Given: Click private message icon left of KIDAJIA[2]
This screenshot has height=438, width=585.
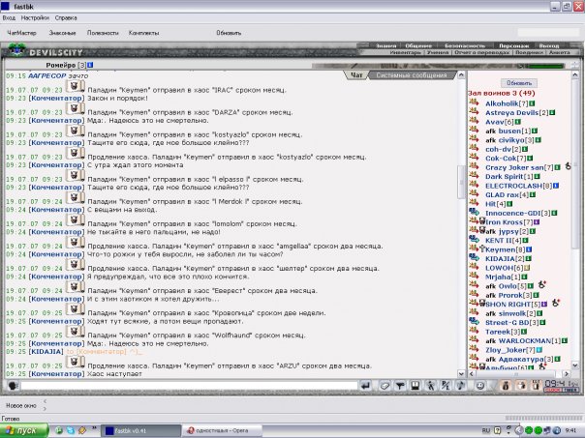Looking at the screenshot, I should pos(474,258).
